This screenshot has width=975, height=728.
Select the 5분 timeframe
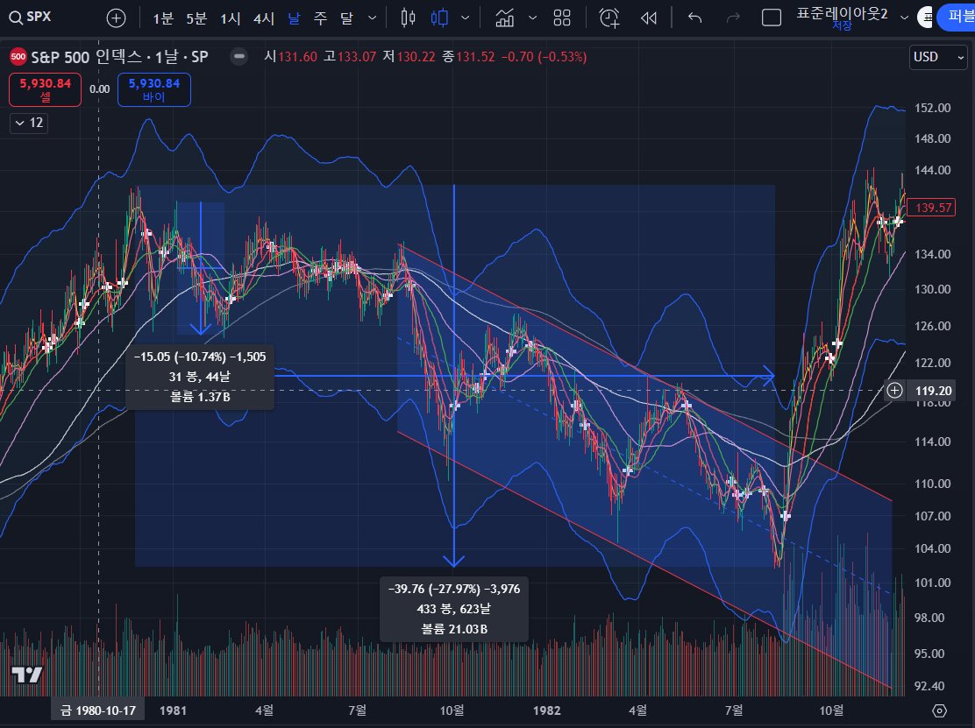(x=196, y=18)
